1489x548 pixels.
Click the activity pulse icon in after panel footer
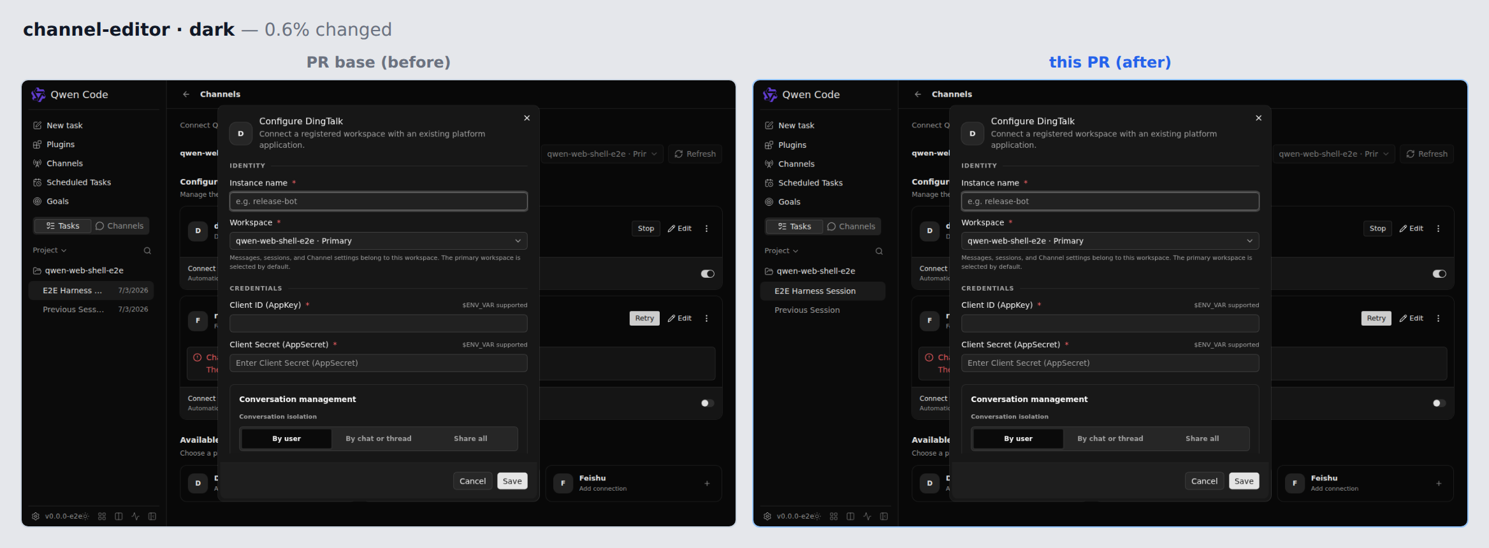tap(867, 516)
